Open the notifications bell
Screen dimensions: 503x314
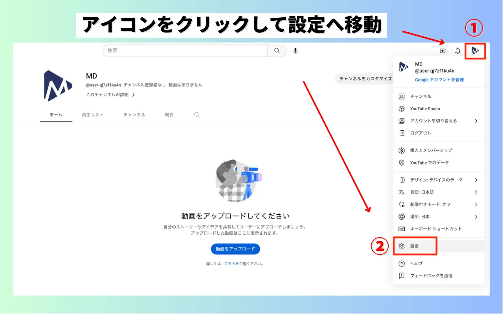tap(458, 51)
